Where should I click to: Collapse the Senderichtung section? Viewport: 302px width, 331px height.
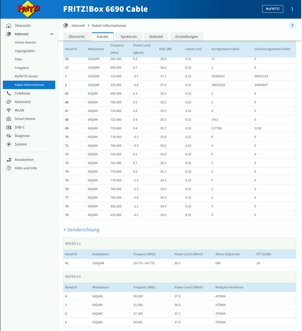pyautogui.click(x=81, y=230)
